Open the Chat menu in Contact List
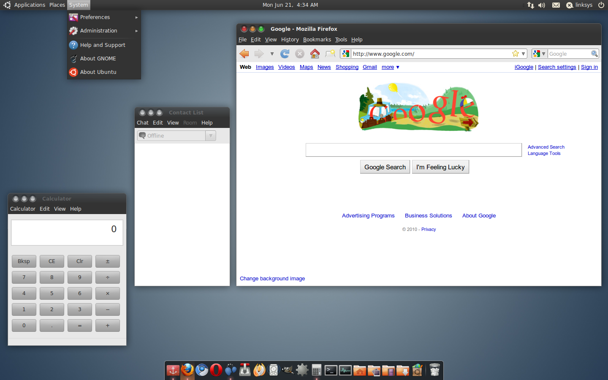The width and height of the screenshot is (608, 380). [x=143, y=123]
